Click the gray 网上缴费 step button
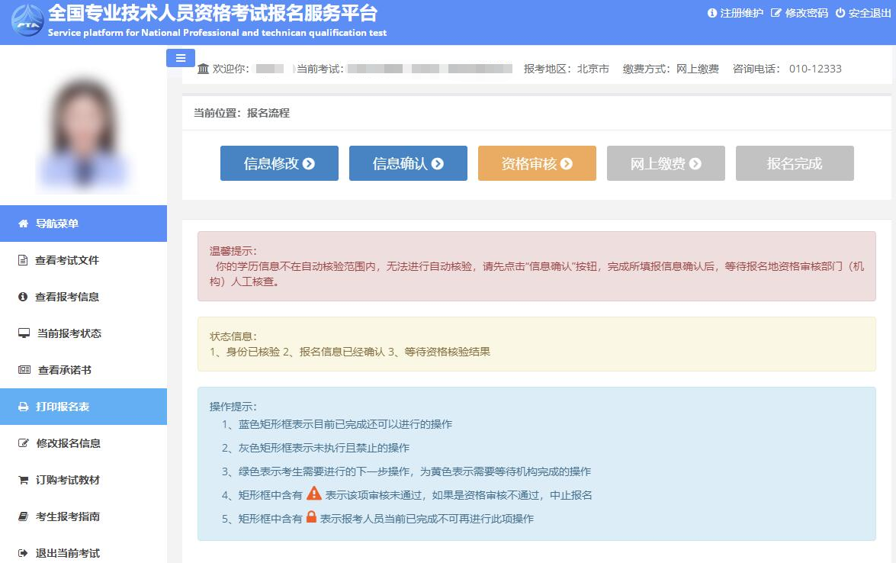This screenshot has width=896, height=563. (666, 163)
